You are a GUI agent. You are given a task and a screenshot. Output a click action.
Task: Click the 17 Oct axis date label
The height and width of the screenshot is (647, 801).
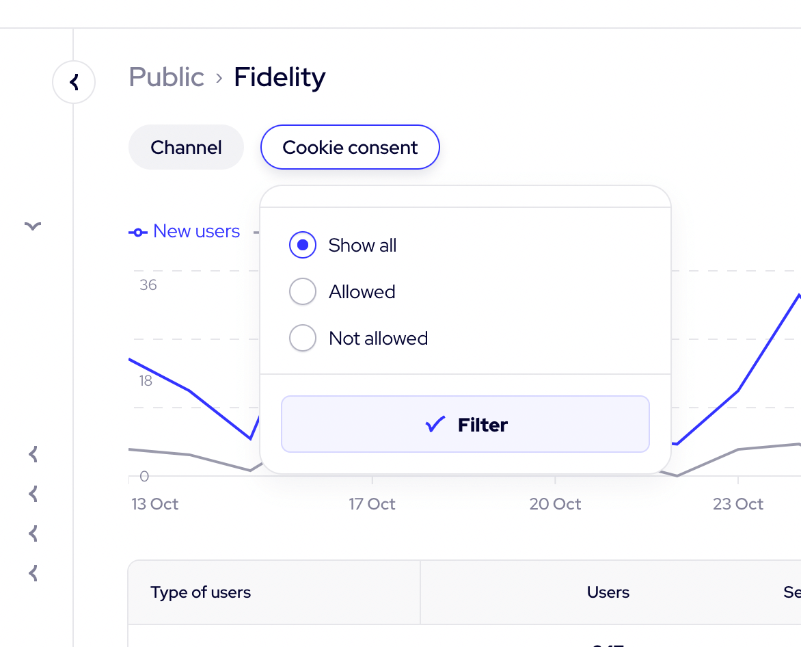[372, 504]
